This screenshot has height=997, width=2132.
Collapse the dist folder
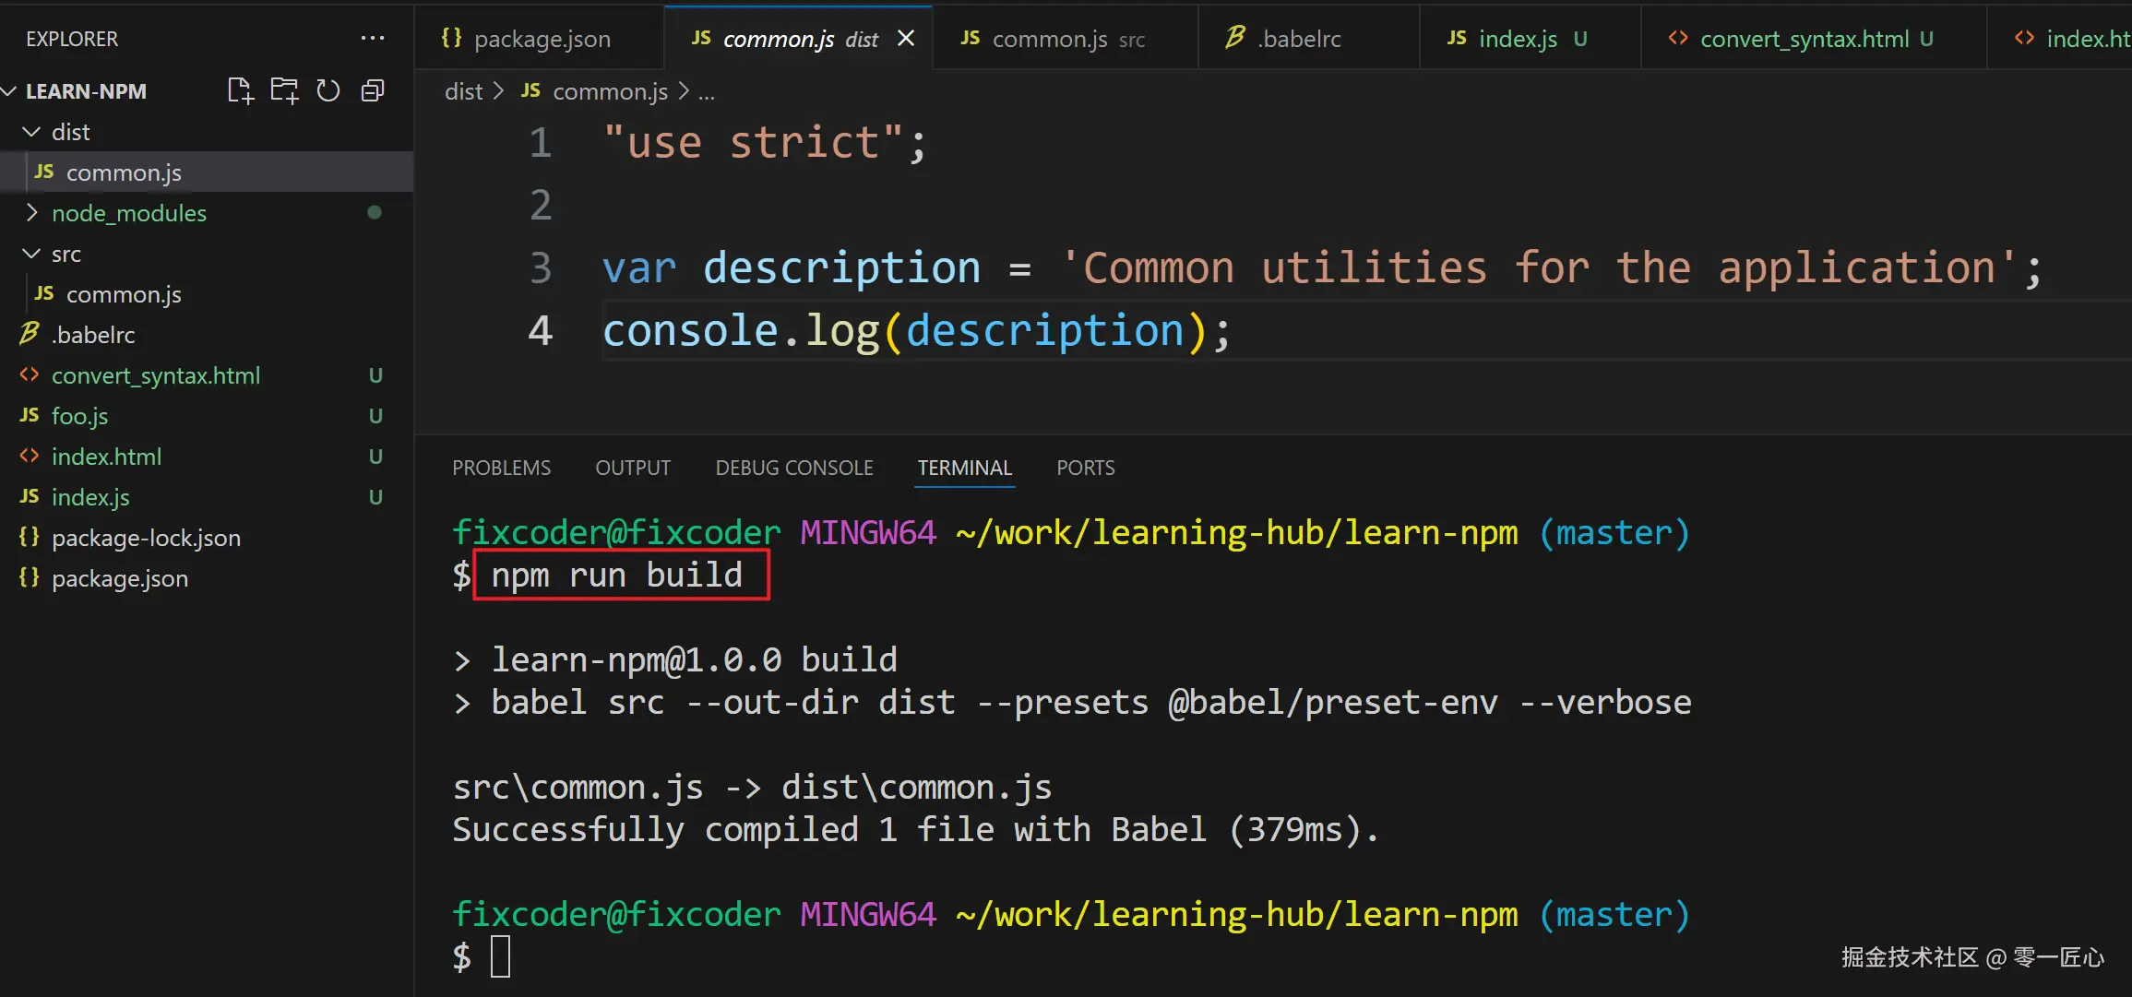pos(32,132)
